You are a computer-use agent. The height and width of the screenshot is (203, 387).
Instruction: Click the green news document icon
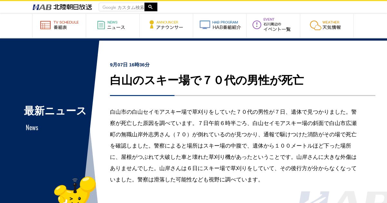tap(101, 25)
